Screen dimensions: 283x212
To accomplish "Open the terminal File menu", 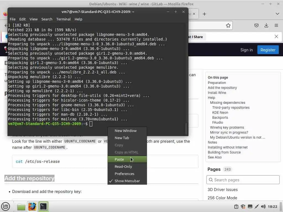I will click(12, 19).
